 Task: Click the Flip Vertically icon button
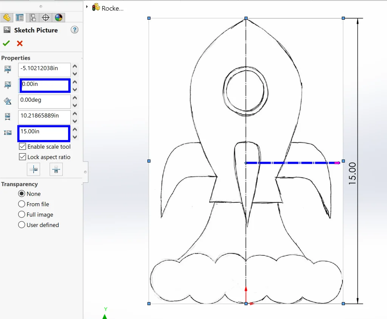click(56, 170)
